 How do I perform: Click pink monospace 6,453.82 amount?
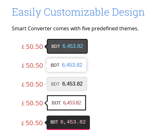73,122
